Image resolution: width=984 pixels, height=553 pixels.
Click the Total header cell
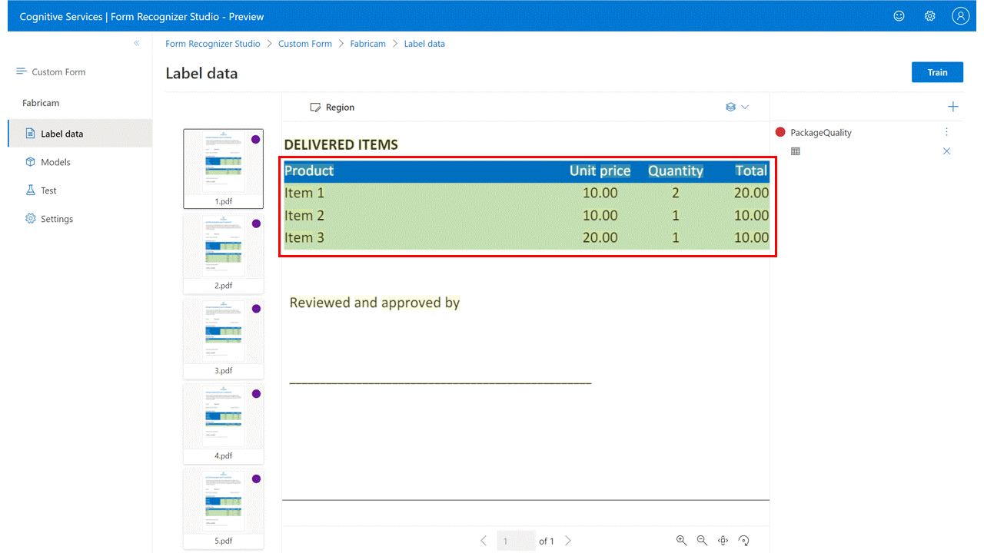click(751, 171)
